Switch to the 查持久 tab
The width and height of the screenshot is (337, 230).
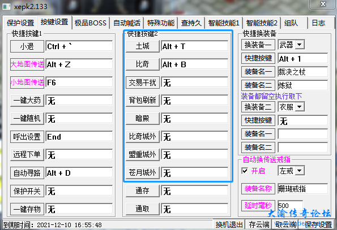[x=191, y=23]
